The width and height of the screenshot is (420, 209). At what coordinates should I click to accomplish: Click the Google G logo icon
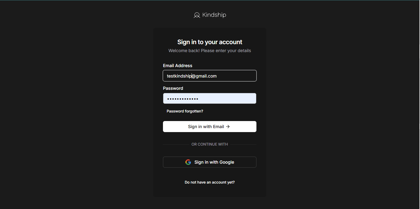pos(188,162)
